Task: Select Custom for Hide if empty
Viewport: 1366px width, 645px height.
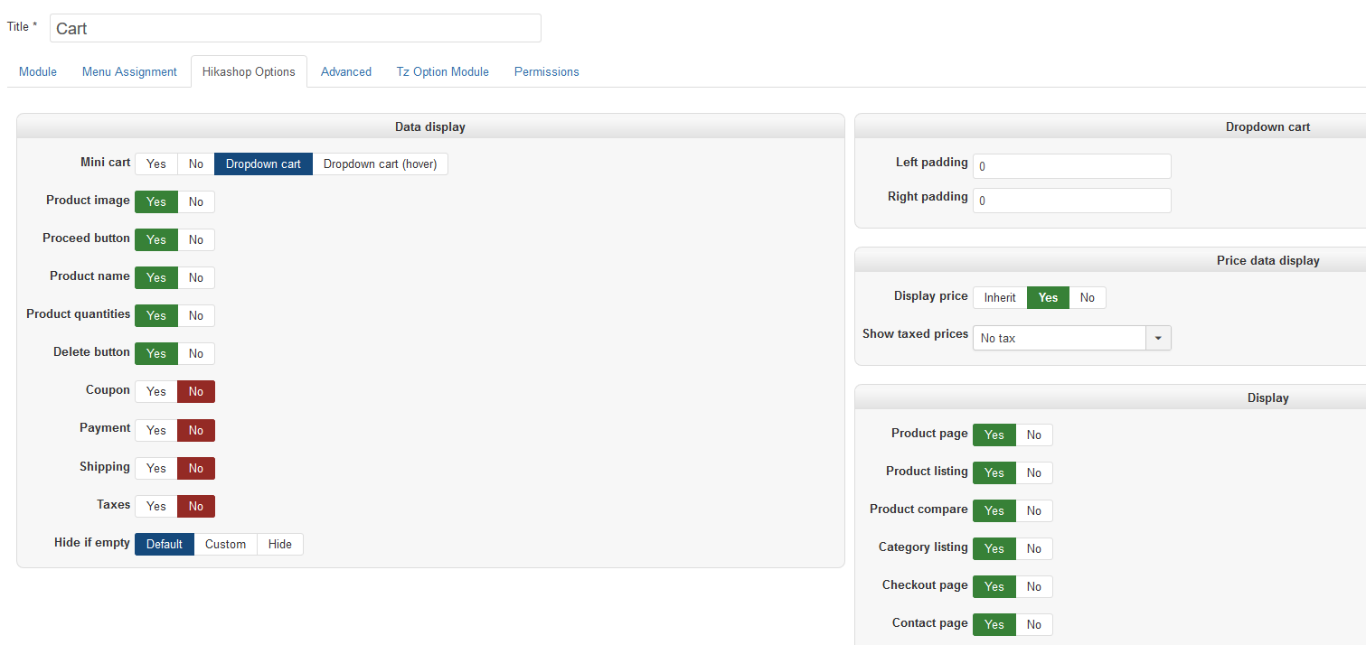Action: (225, 544)
